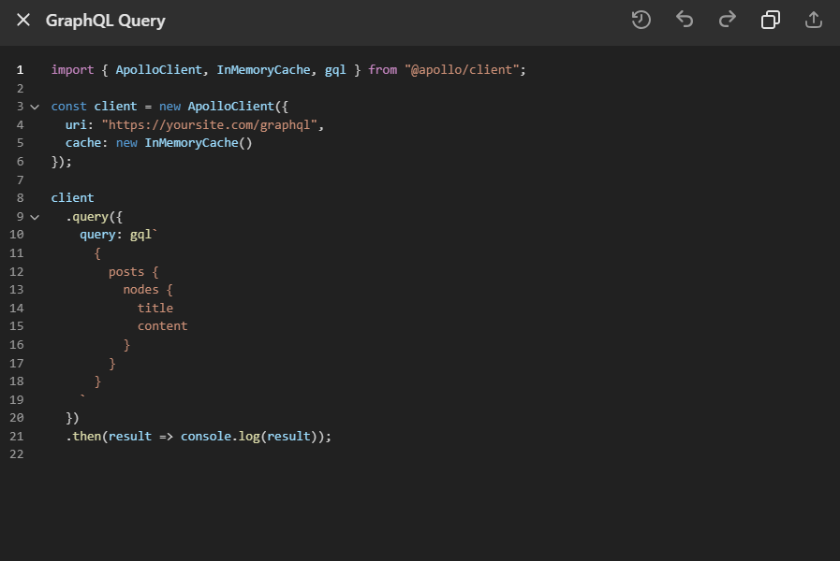Click console.log on the .then line
840x561 pixels.
[x=219, y=436]
